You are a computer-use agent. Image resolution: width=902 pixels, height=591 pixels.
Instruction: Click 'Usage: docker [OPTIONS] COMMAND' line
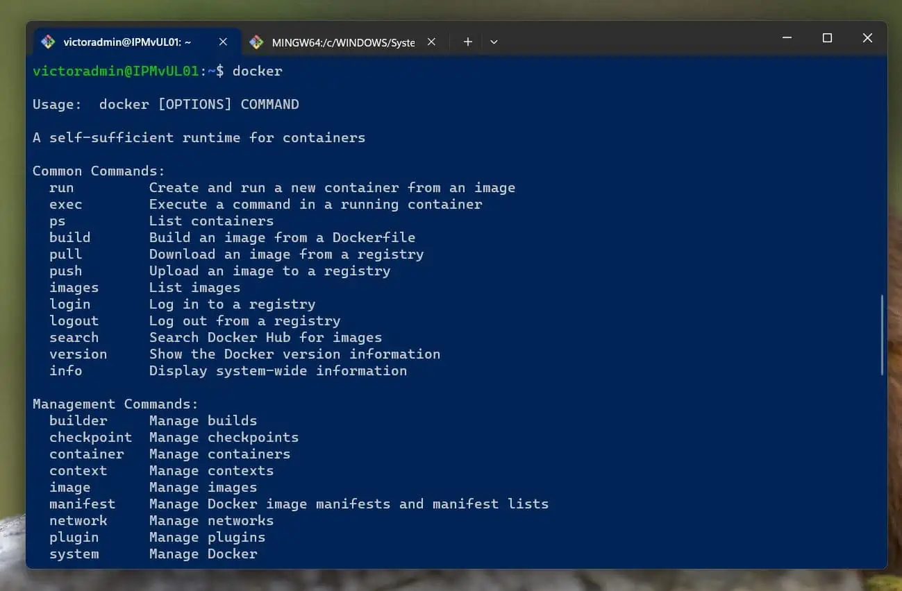point(166,104)
